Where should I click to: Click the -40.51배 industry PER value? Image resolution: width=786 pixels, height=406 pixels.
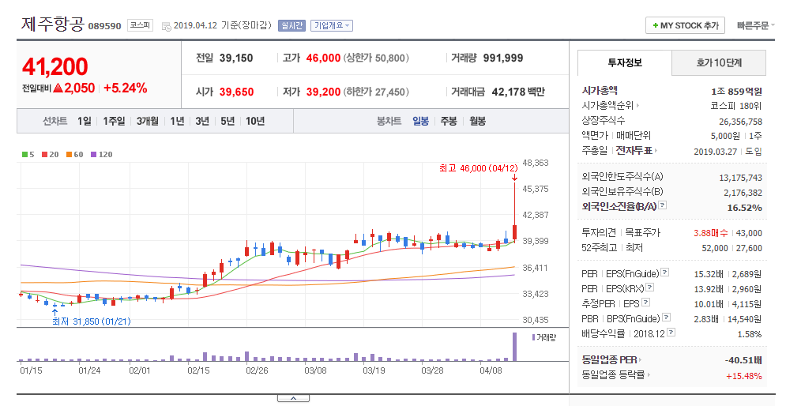click(x=743, y=360)
